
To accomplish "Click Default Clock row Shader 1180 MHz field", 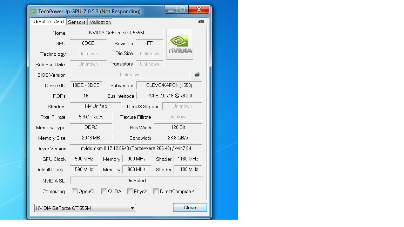I will pyautogui.click(x=188, y=170).
